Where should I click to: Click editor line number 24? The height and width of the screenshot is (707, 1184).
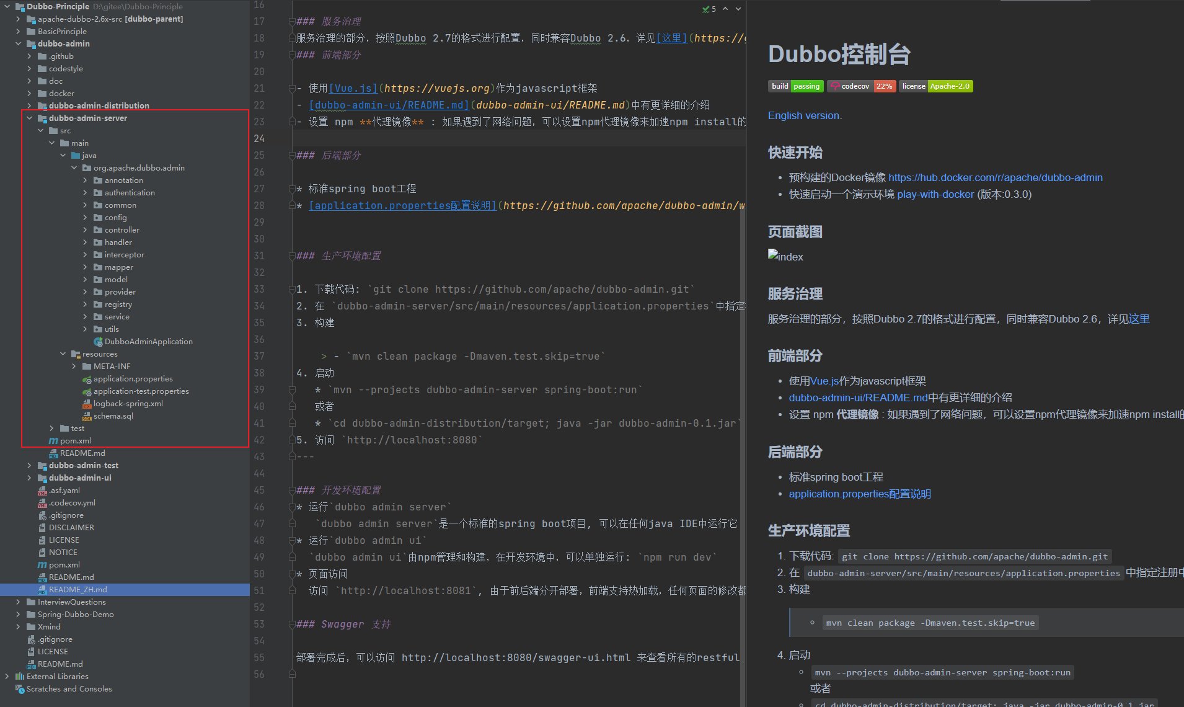(x=259, y=138)
